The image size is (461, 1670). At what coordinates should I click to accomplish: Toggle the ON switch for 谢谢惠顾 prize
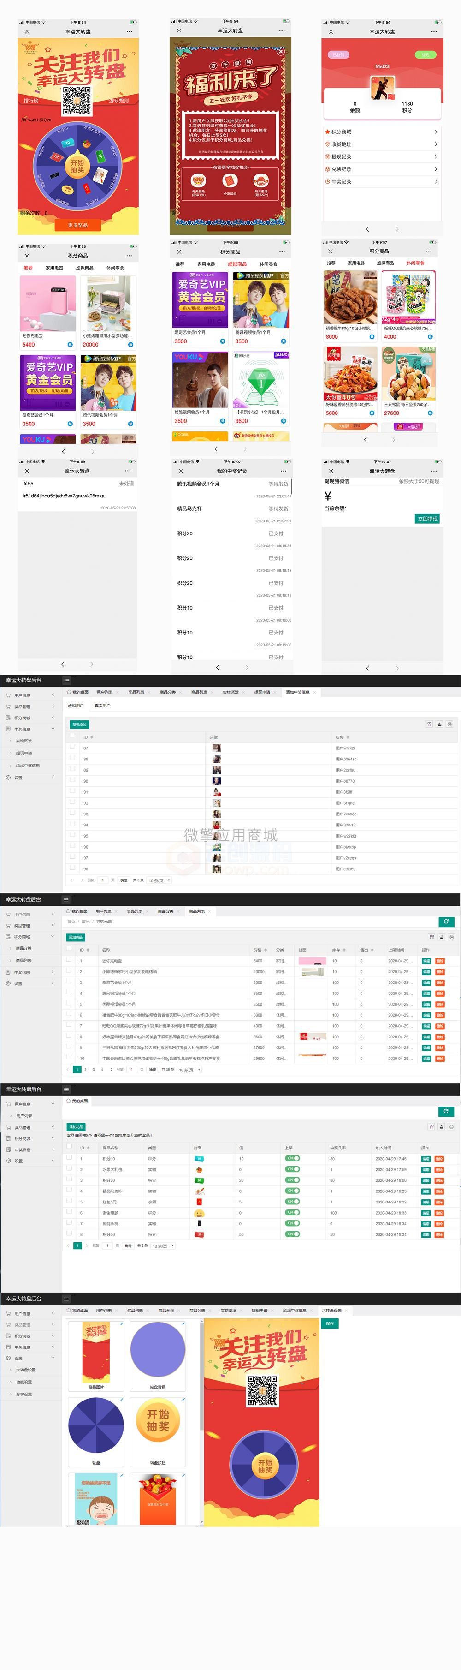(293, 1212)
